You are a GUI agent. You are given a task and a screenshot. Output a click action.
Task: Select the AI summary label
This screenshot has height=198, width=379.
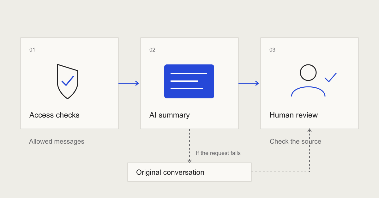[170, 115]
